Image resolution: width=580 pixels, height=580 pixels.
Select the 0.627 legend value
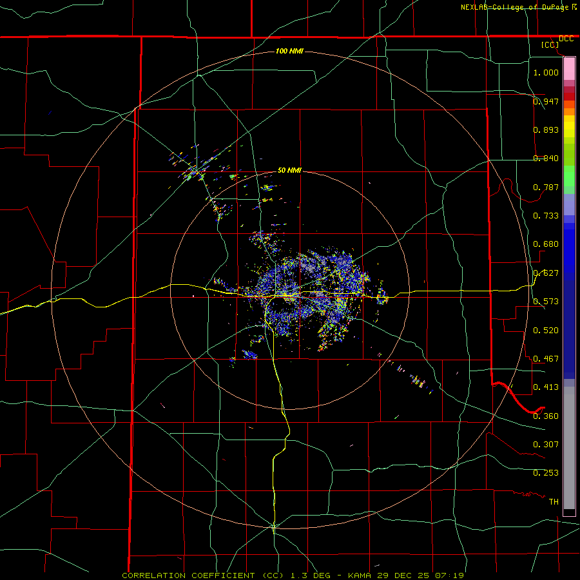click(546, 273)
